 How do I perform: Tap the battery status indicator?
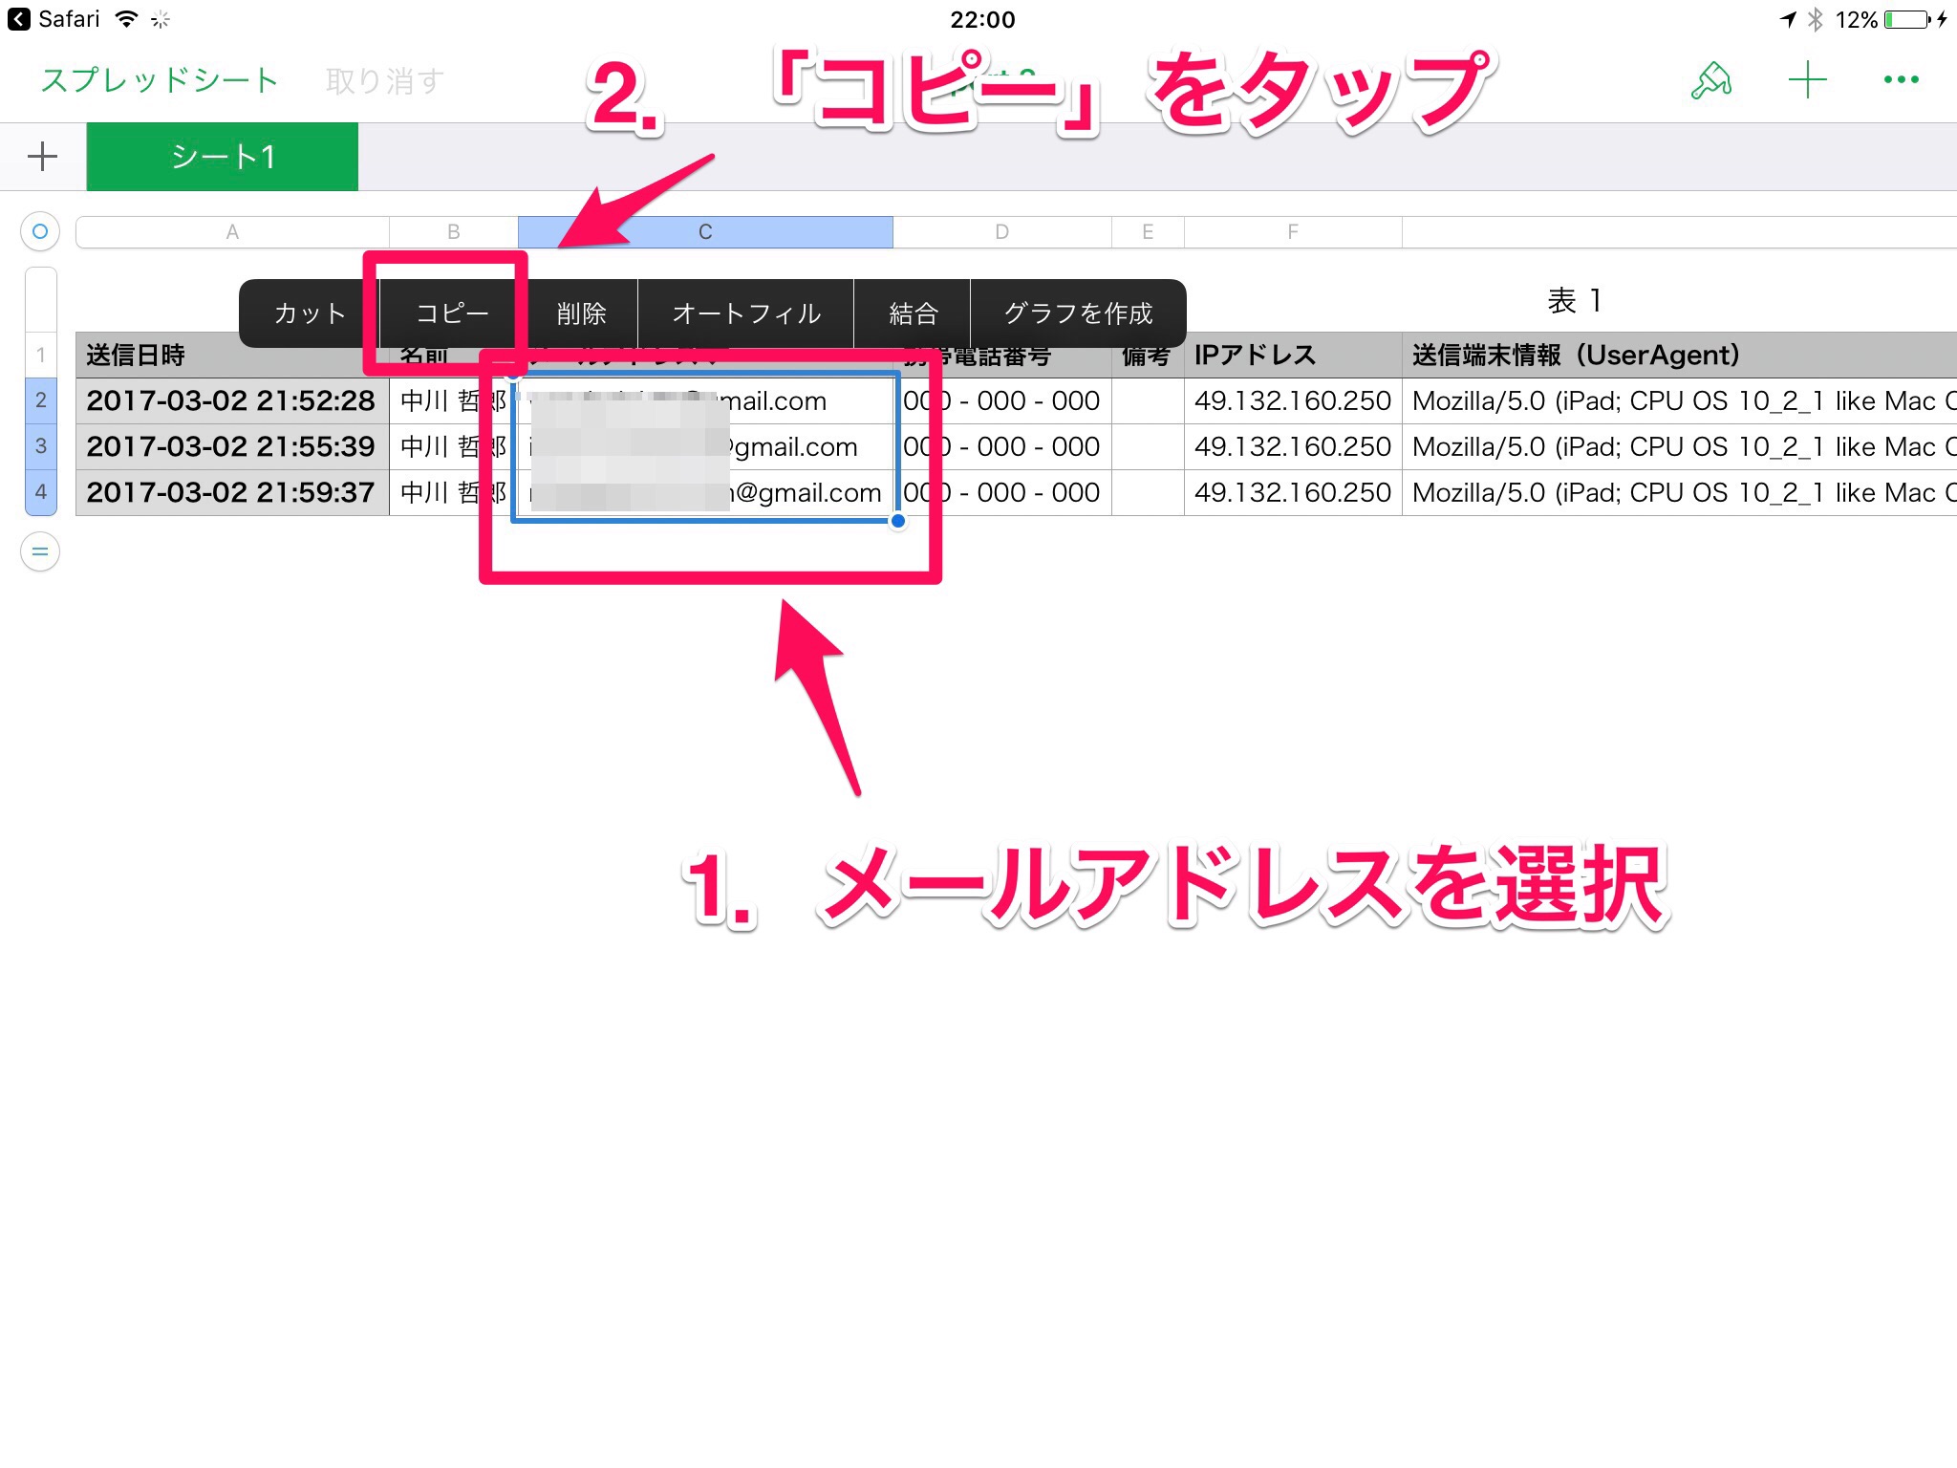[1907, 19]
